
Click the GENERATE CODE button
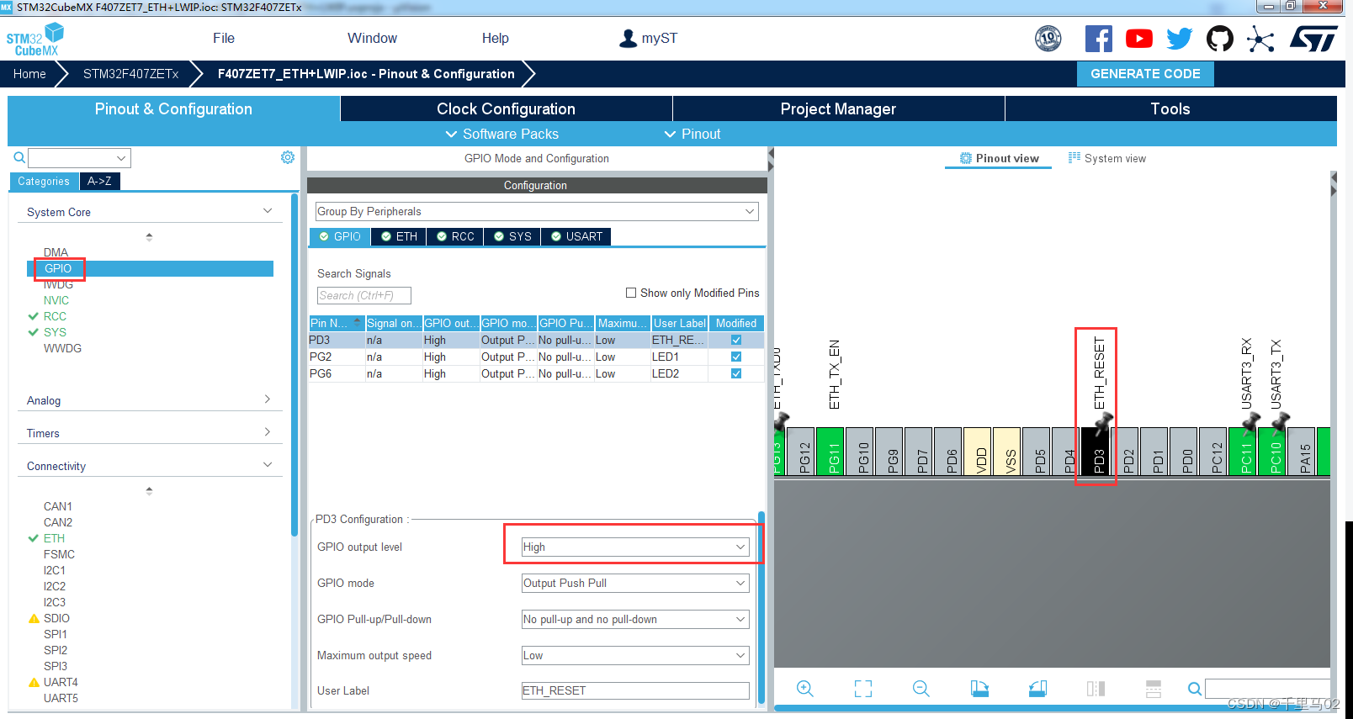[1145, 74]
